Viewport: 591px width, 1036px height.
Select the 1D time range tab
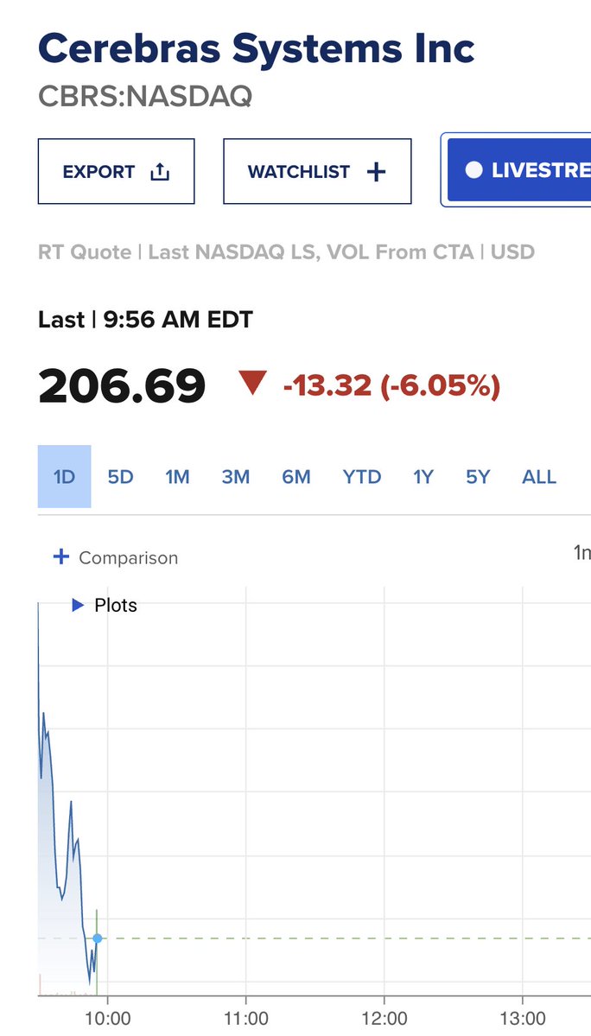(x=64, y=476)
